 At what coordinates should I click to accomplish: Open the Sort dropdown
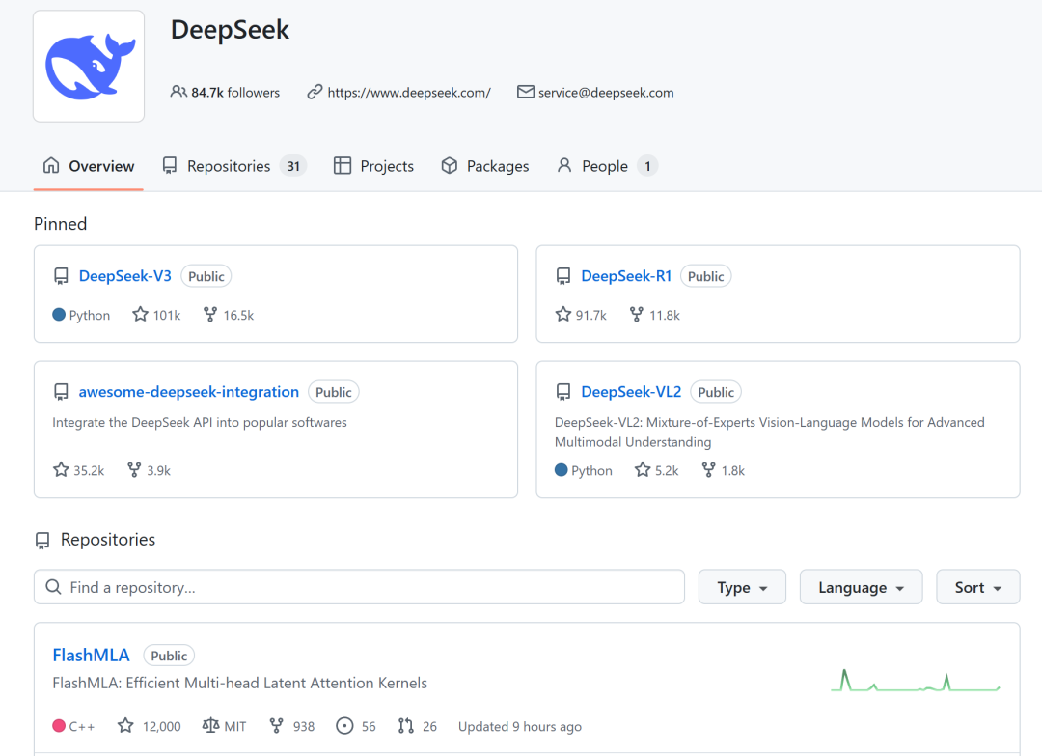977,586
